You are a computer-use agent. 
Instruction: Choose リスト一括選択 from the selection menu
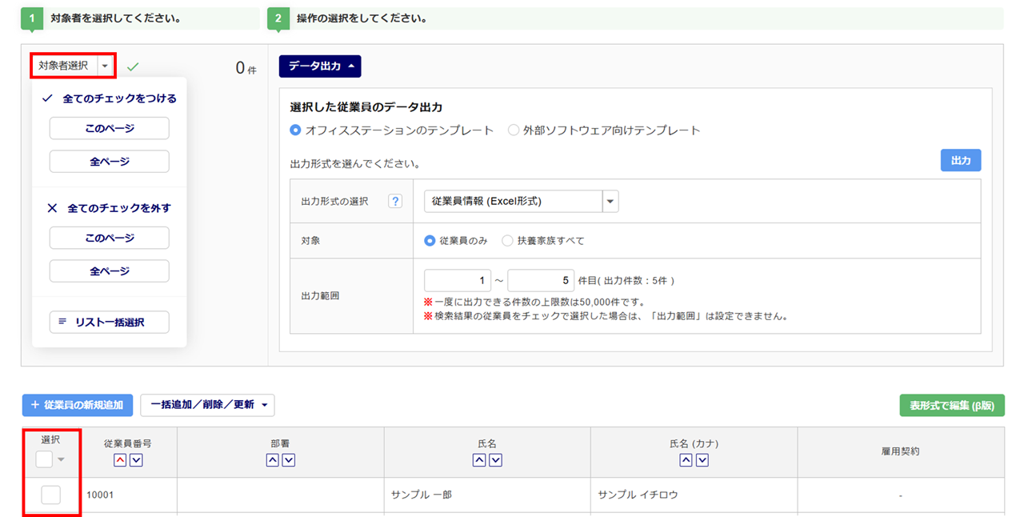point(109,323)
